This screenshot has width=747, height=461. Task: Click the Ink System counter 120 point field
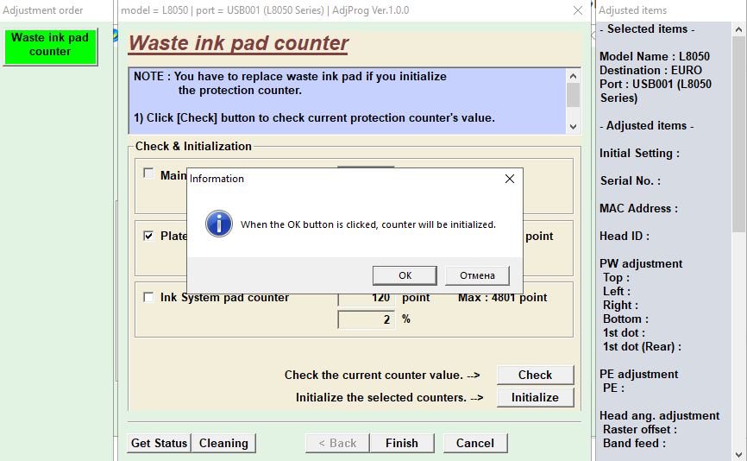(x=366, y=298)
